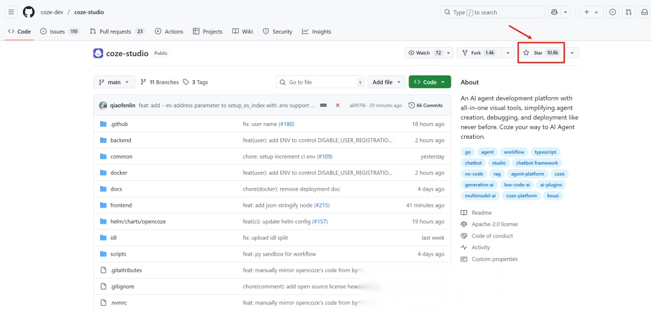Open the helm/charts/opencoze folder
This screenshot has width=651, height=310.
point(138,221)
